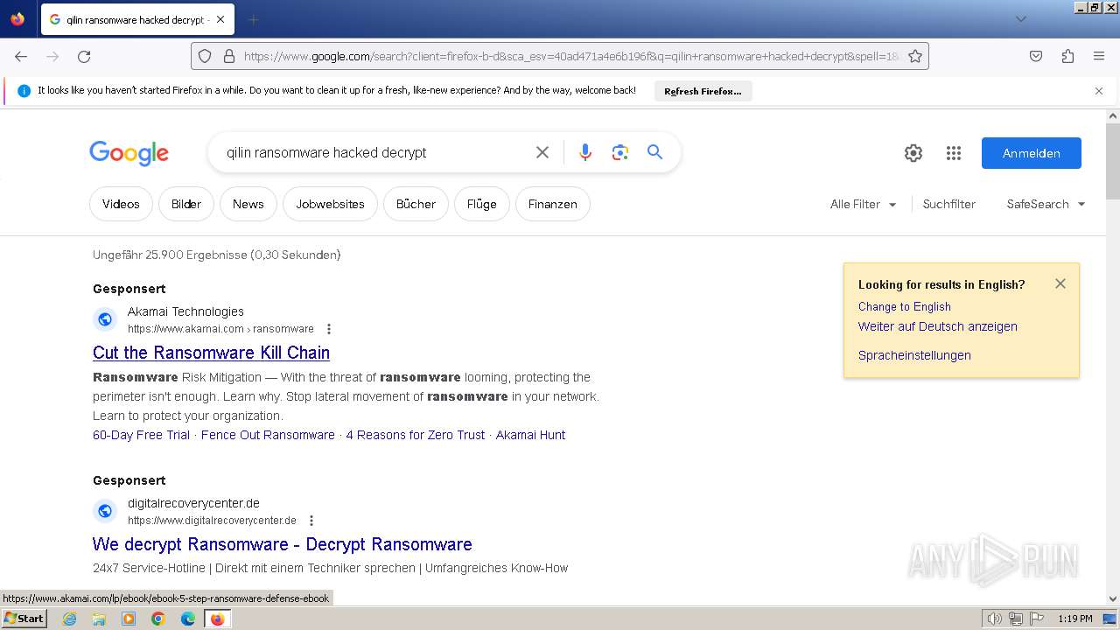Open a new tab with plus icon
The image size is (1120, 630).
[x=253, y=19]
